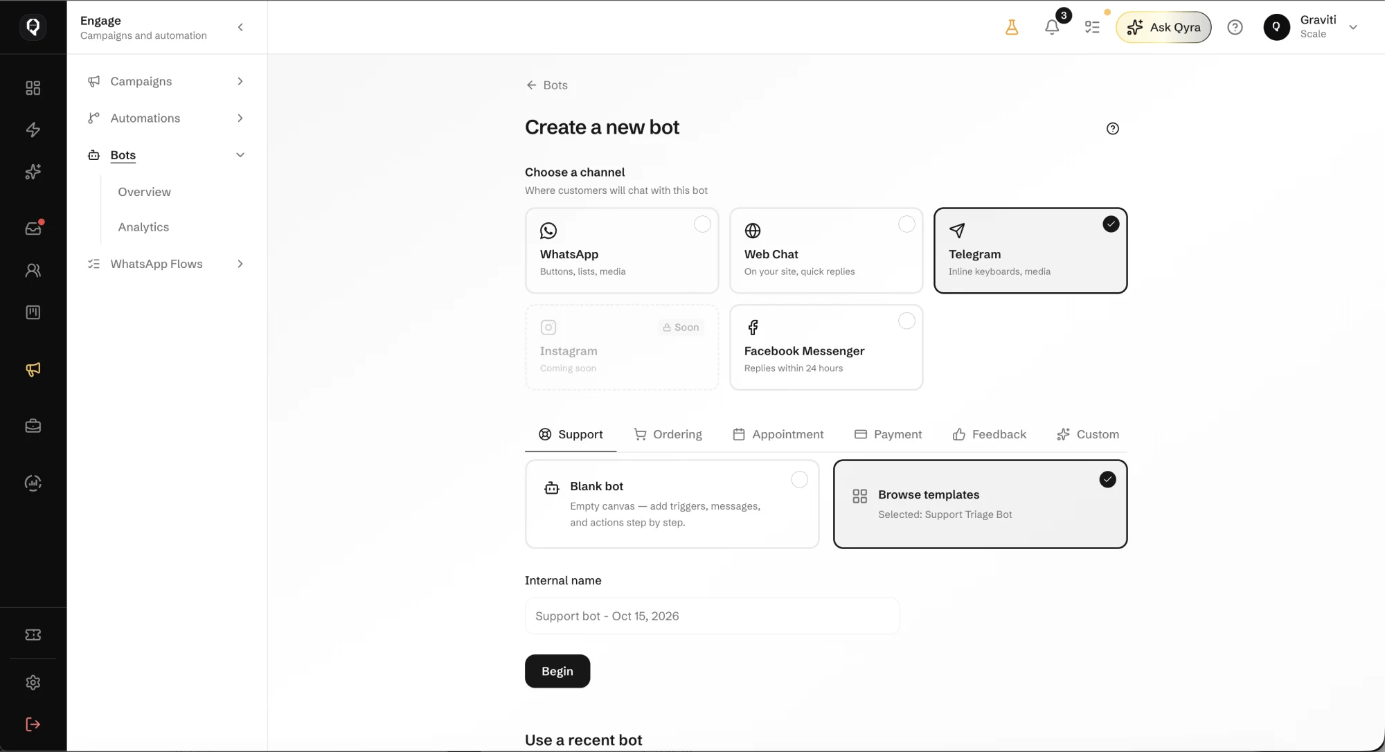Switch to the Appointment tab
This screenshot has width=1385, height=752.
coord(778,434)
